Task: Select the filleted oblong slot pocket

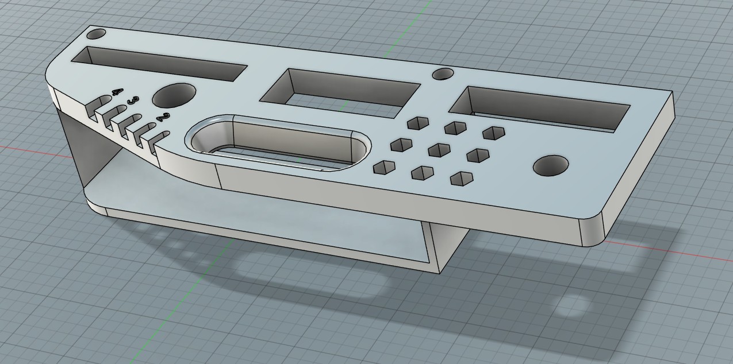Action: point(278,142)
